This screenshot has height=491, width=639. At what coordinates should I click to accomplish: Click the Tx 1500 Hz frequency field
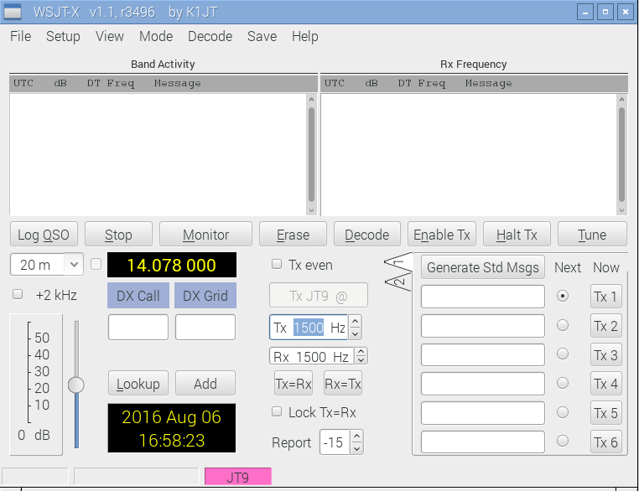[309, 328]
